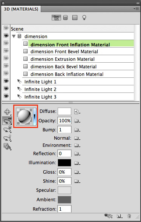This screenshot has width=141, height=222.
Task: Click the create new item icon
Action: click(119, 216)
